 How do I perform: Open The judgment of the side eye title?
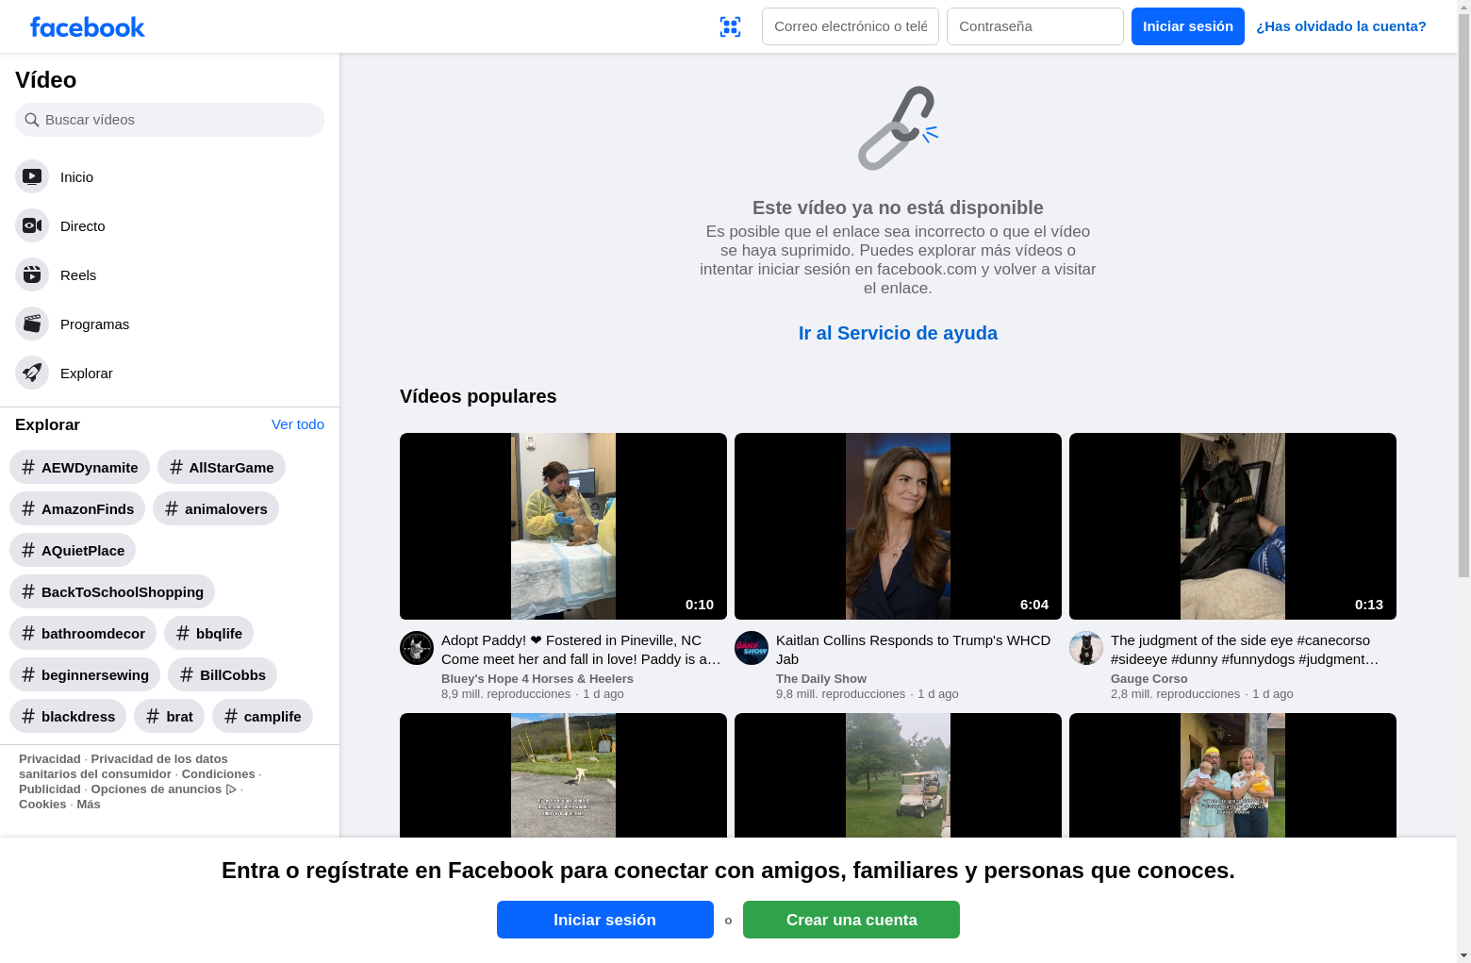point(1245,650)
